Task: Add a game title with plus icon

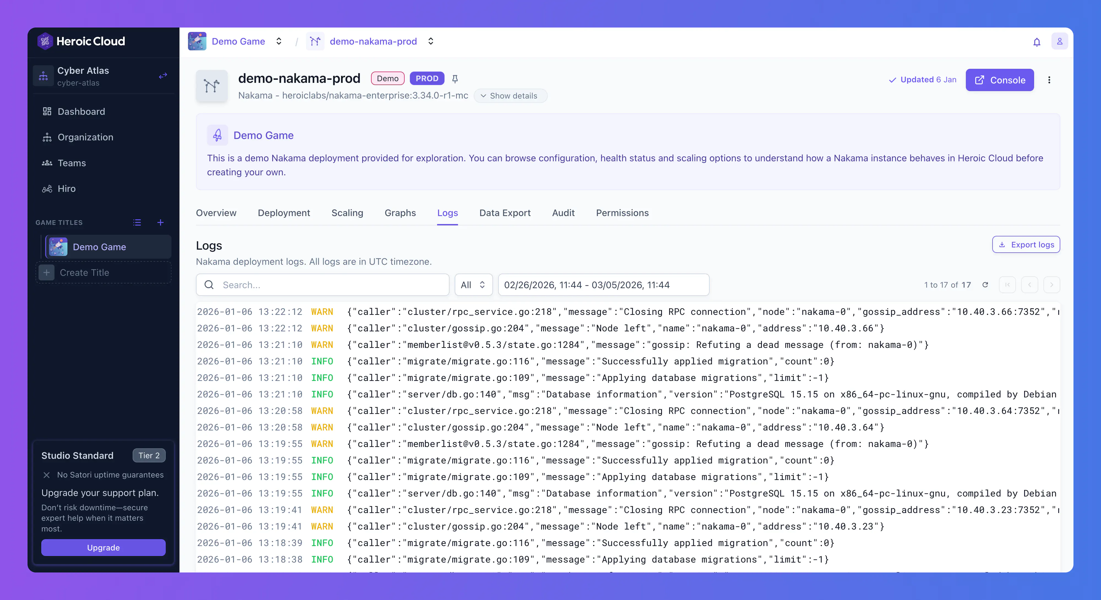Action: point(160,222)
